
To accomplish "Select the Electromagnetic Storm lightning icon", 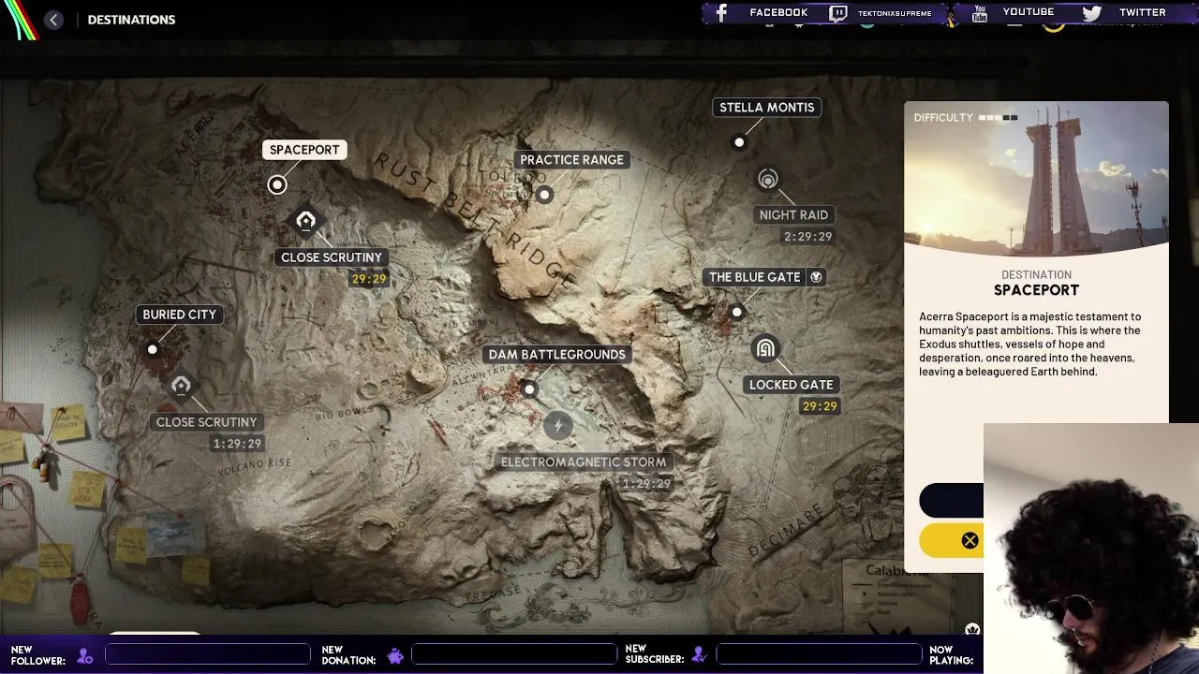I will click(557, 426).
